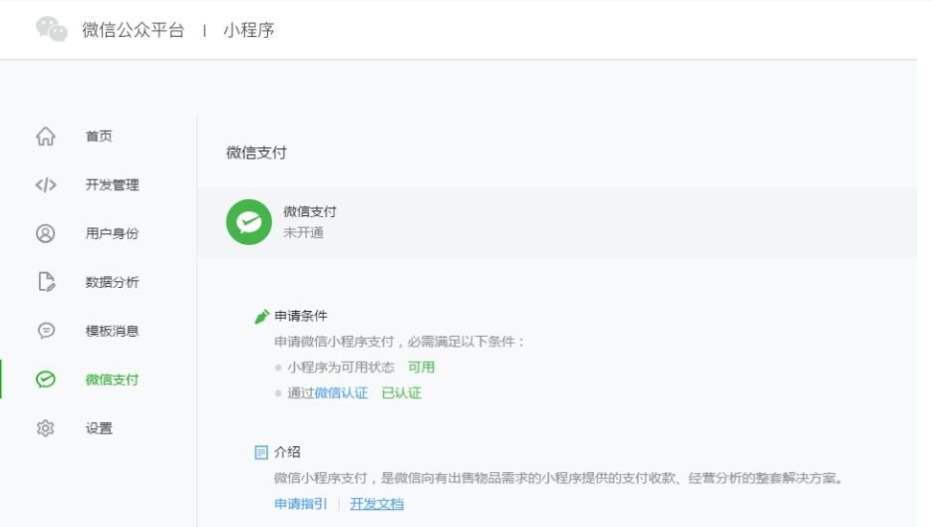Click the chat bubble icon for 模板消息
Screen dimensions: 933x527
tap(46, 330)
